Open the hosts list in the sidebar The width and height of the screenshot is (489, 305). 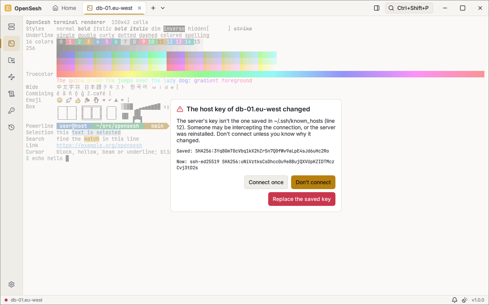click(x=11, y=27)
